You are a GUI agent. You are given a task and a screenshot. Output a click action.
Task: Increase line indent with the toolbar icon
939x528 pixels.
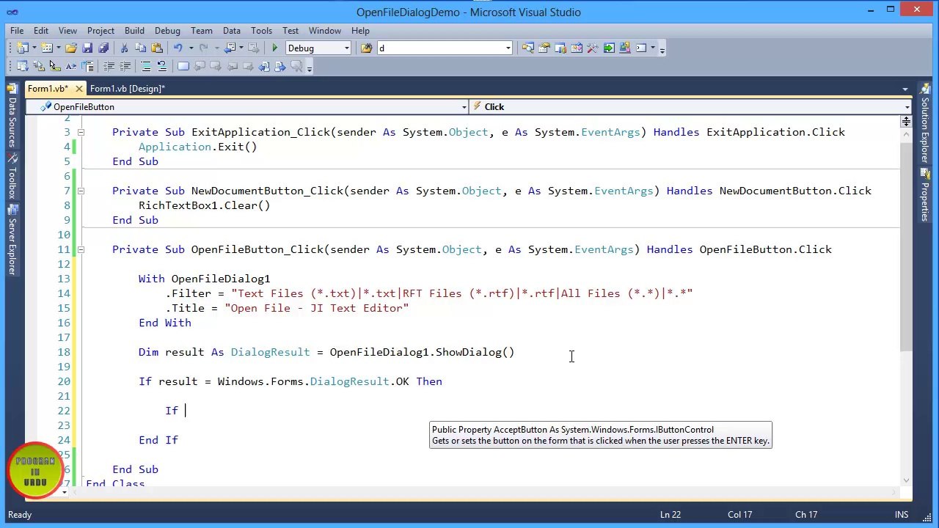pos(125,66)
